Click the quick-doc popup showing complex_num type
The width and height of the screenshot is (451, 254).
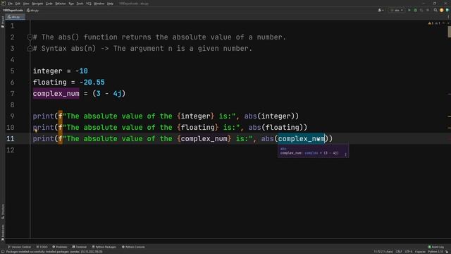pyautogui.click(x=313, y=151)
